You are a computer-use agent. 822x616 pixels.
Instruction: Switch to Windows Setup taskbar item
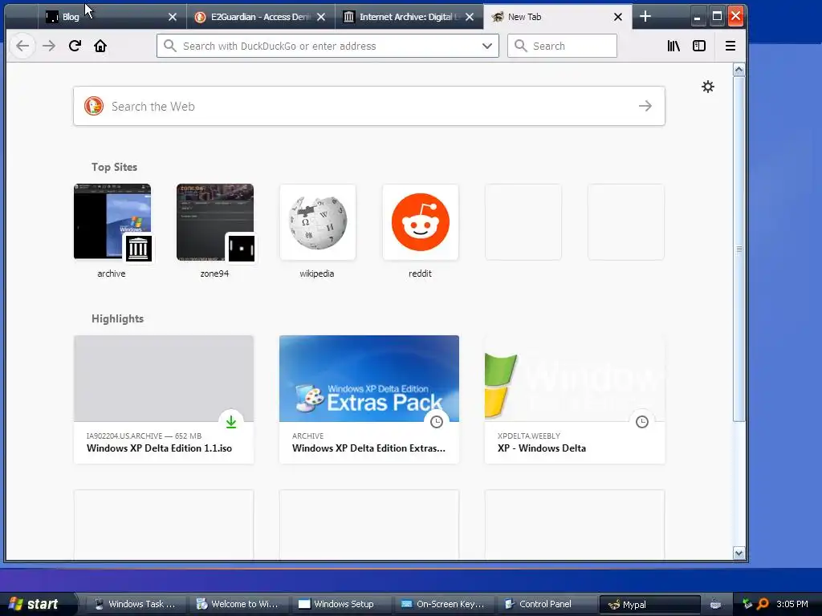[340, 604]
